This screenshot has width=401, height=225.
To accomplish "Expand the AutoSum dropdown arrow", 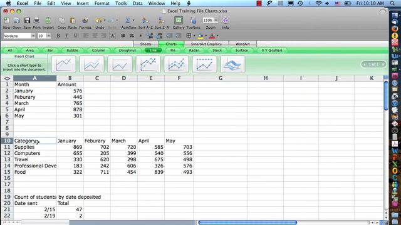I will pos(133,21).
